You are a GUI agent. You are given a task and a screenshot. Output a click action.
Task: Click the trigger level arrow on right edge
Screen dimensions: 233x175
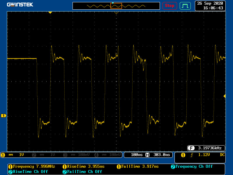click(x=224, y=96)
